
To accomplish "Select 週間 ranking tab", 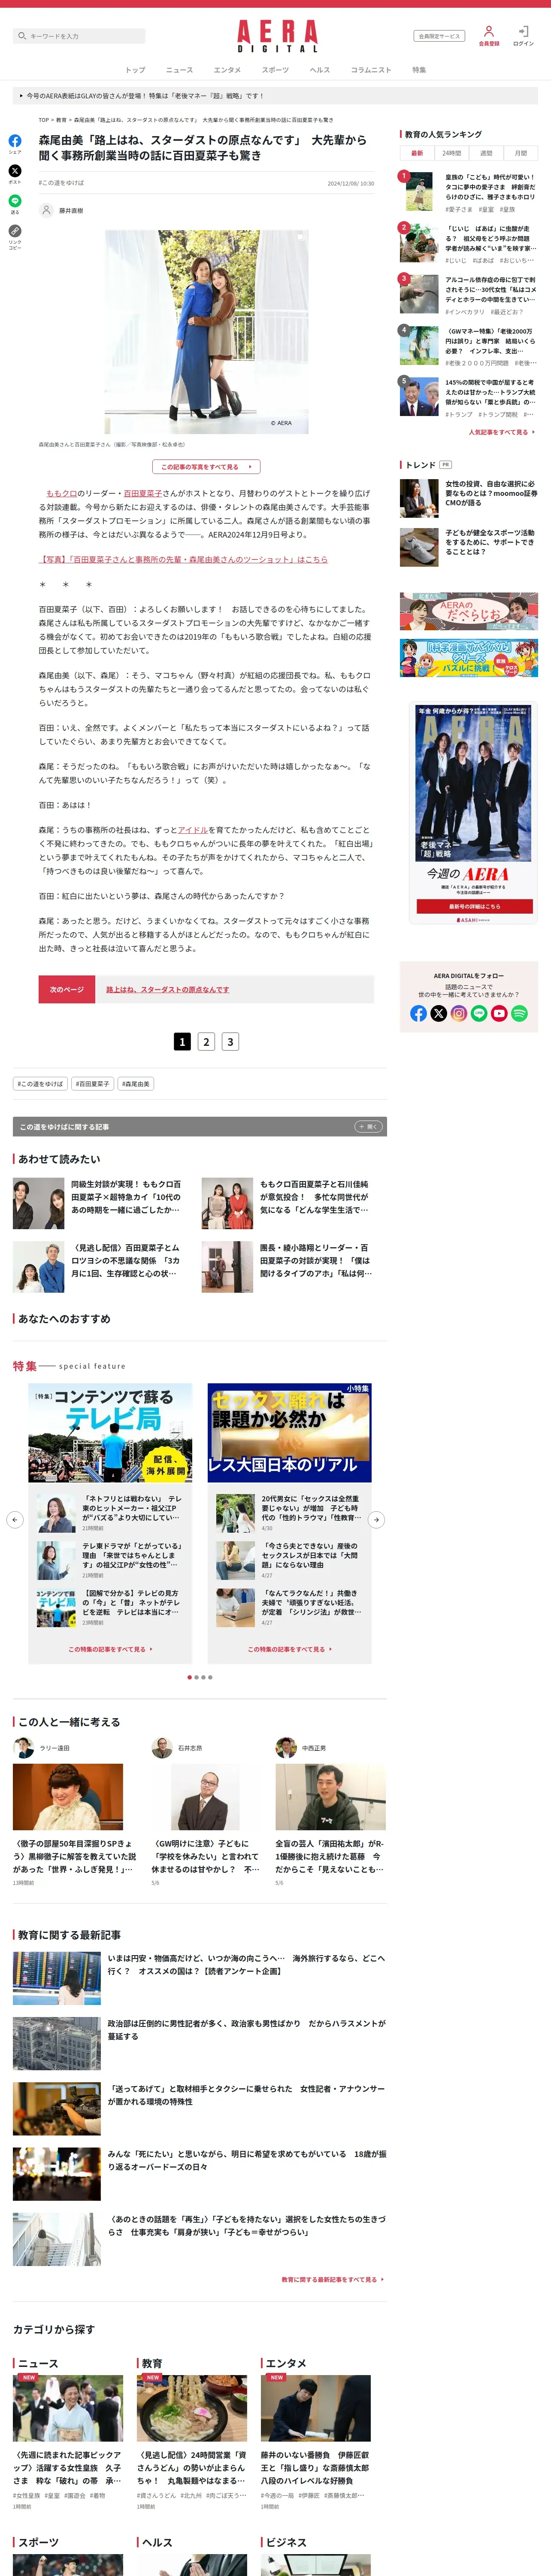I will pos(486,153).
